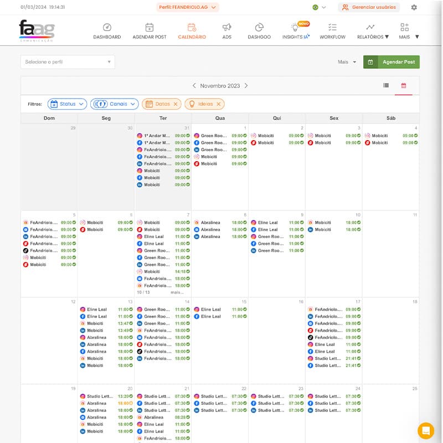Viewport: 443px width, 443px height.
Task: Open Mobiciti 14:18 post on day 7
Action: [163, 271]
